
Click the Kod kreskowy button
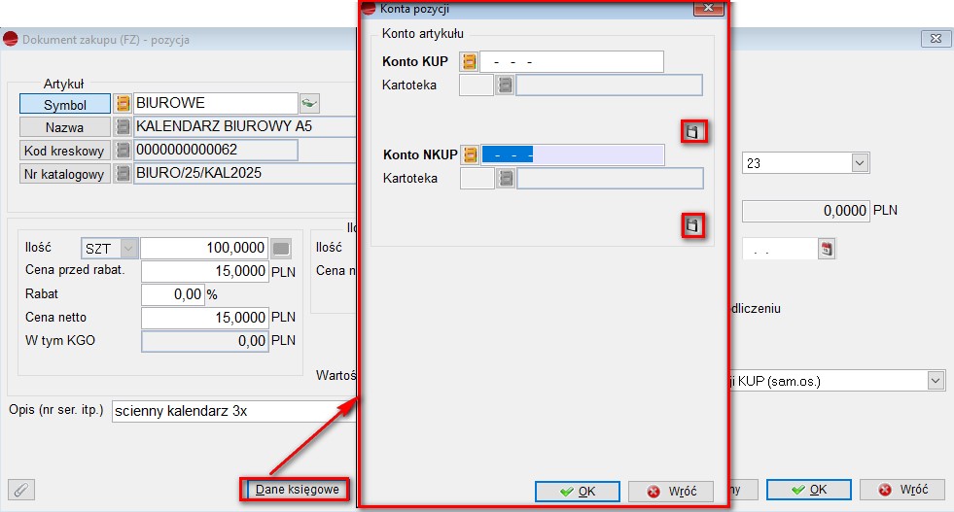[x=64, y=151]
